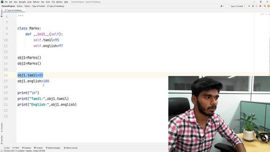270x152 pixels.
Task: Click the PyCharm update available status message
Action: pyautogui.click(x=24, y=151)
